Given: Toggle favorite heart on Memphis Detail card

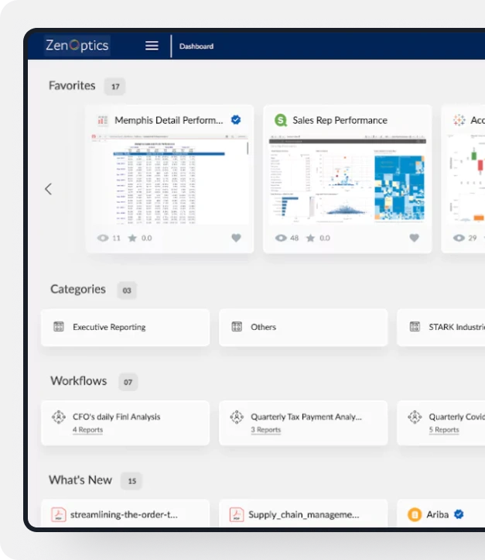Looking at the screenshot, I should pyautogui.click(x=237, y=238).
